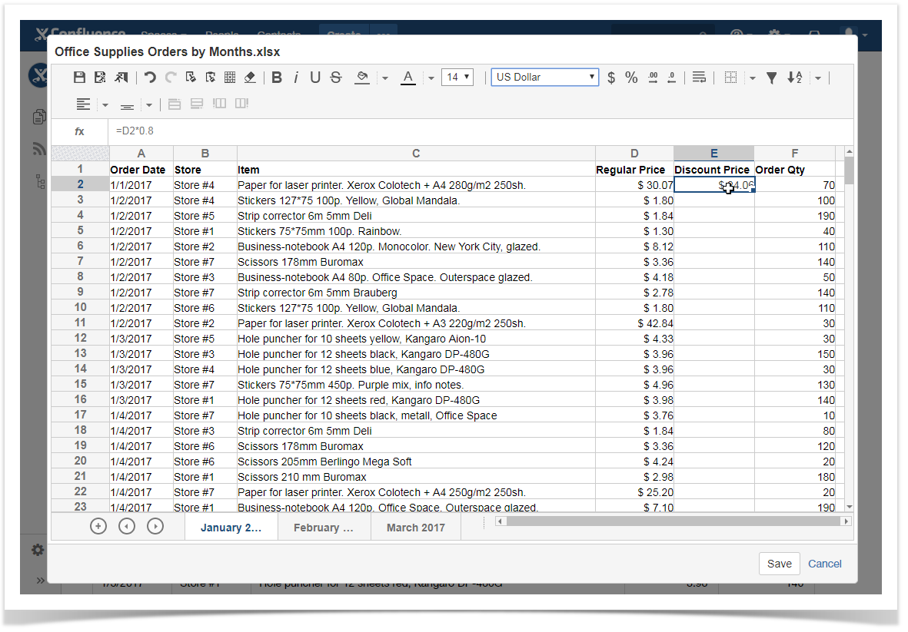
Task: Click the Save button
Action: click(x=780, y=564)
